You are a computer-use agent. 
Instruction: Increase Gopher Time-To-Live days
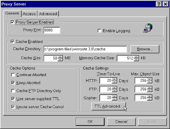click(114, 96)
